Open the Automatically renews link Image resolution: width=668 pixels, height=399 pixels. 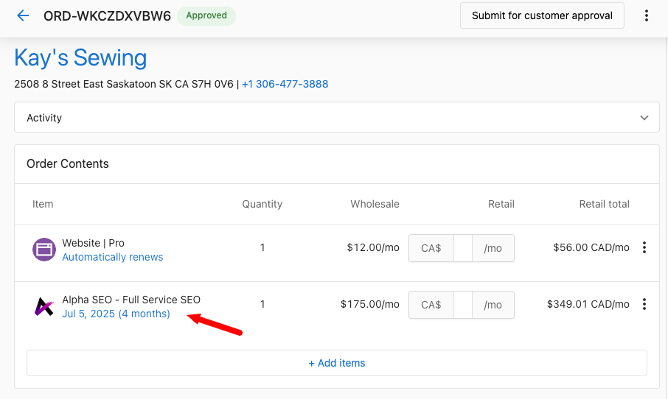(113, 258)
